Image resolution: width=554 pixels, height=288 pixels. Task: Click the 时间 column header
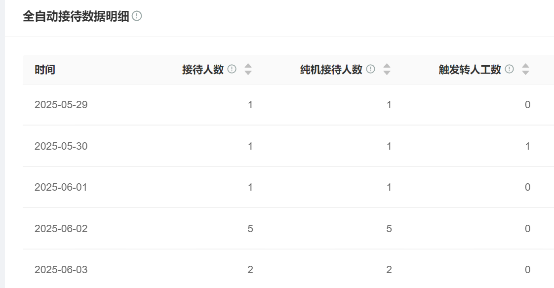tap(45, 70)
